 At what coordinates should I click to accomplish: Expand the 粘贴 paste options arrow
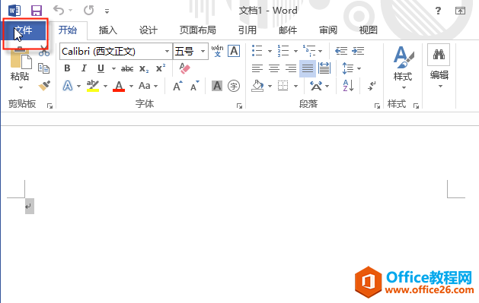point(21,87)
